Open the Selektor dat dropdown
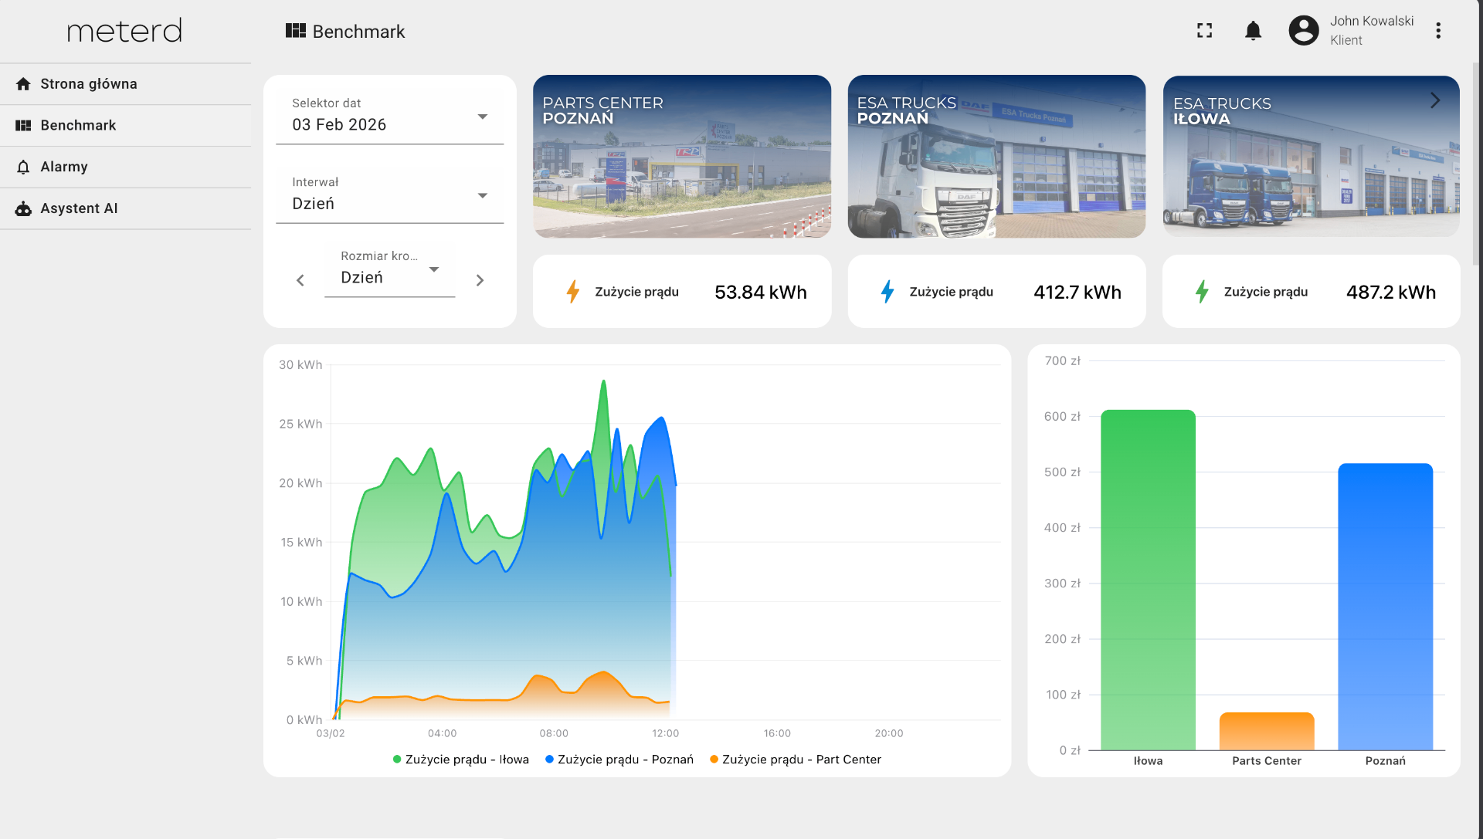Viewport: 1483px width, 839px height. pos(390,117)
